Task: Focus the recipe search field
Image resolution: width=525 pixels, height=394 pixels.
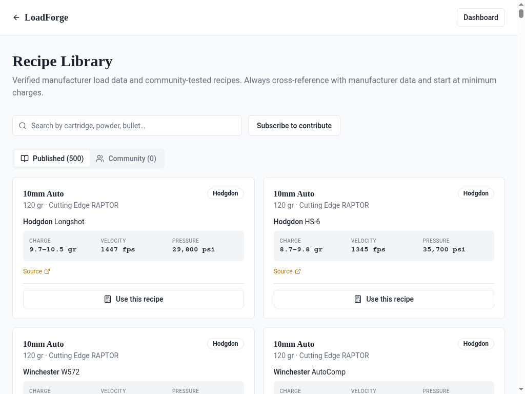Action: pos(127,126)
